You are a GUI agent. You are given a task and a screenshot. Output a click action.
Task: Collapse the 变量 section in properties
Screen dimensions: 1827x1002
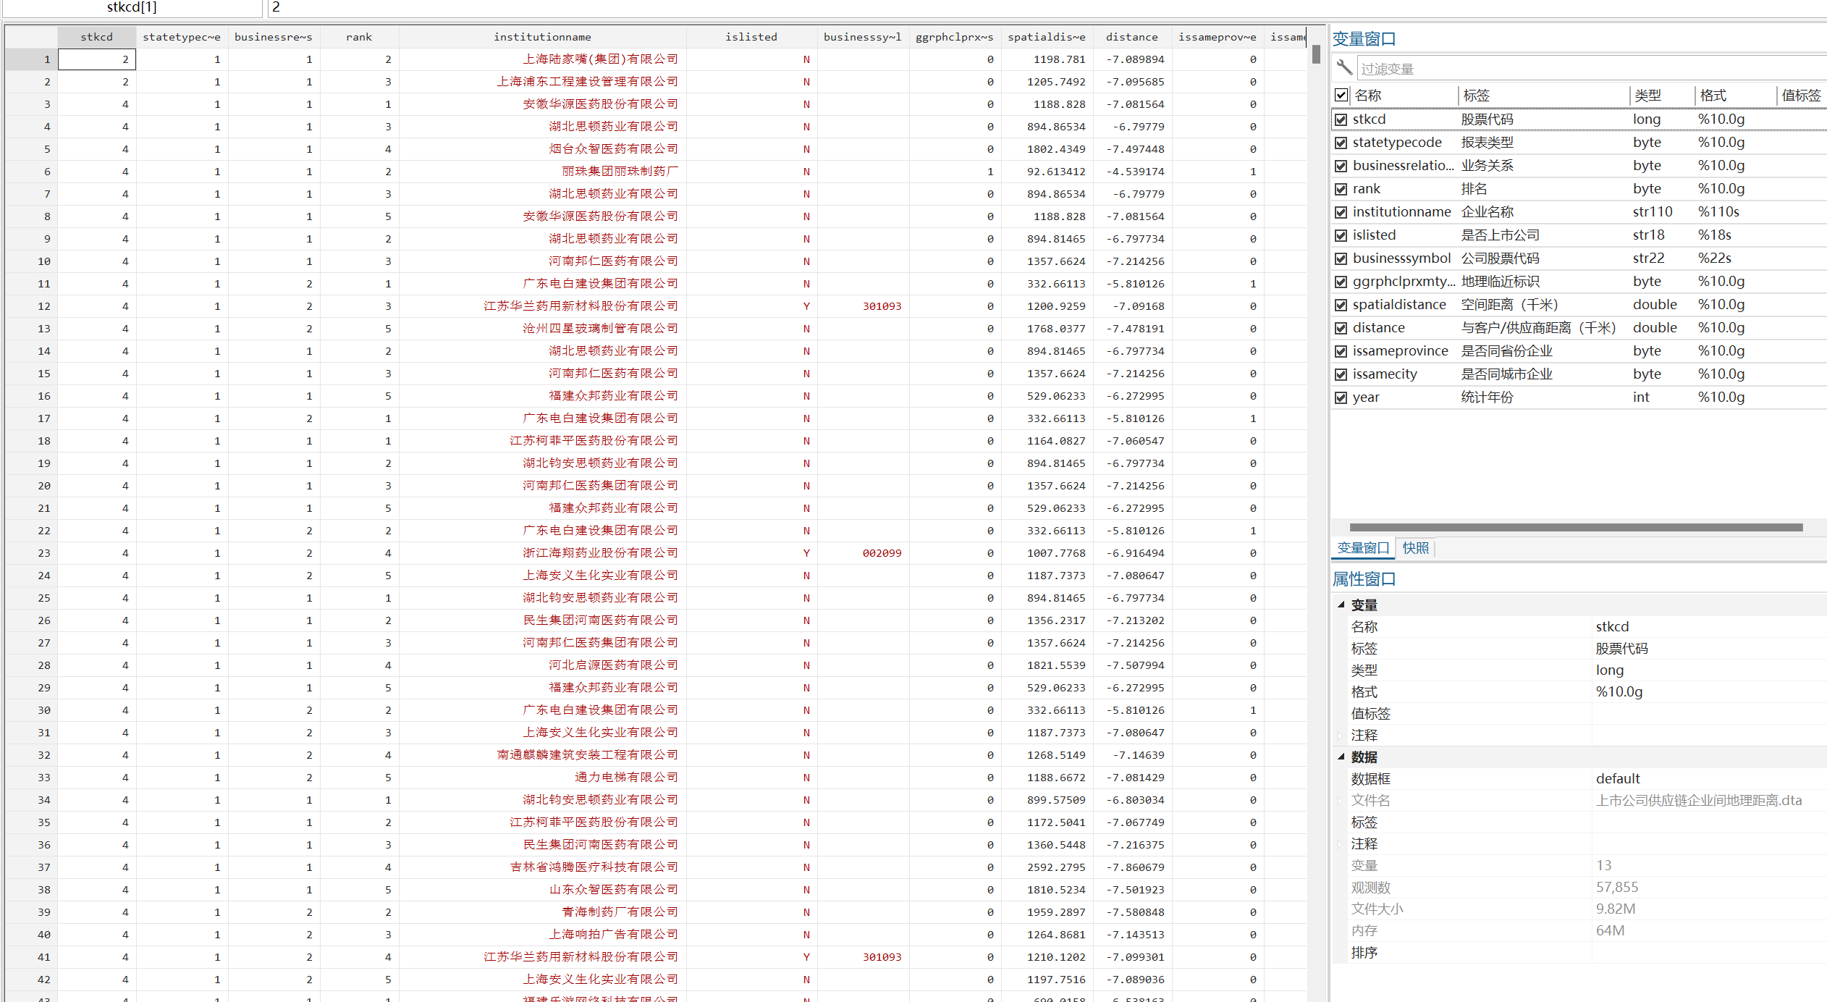point(1341,605)
